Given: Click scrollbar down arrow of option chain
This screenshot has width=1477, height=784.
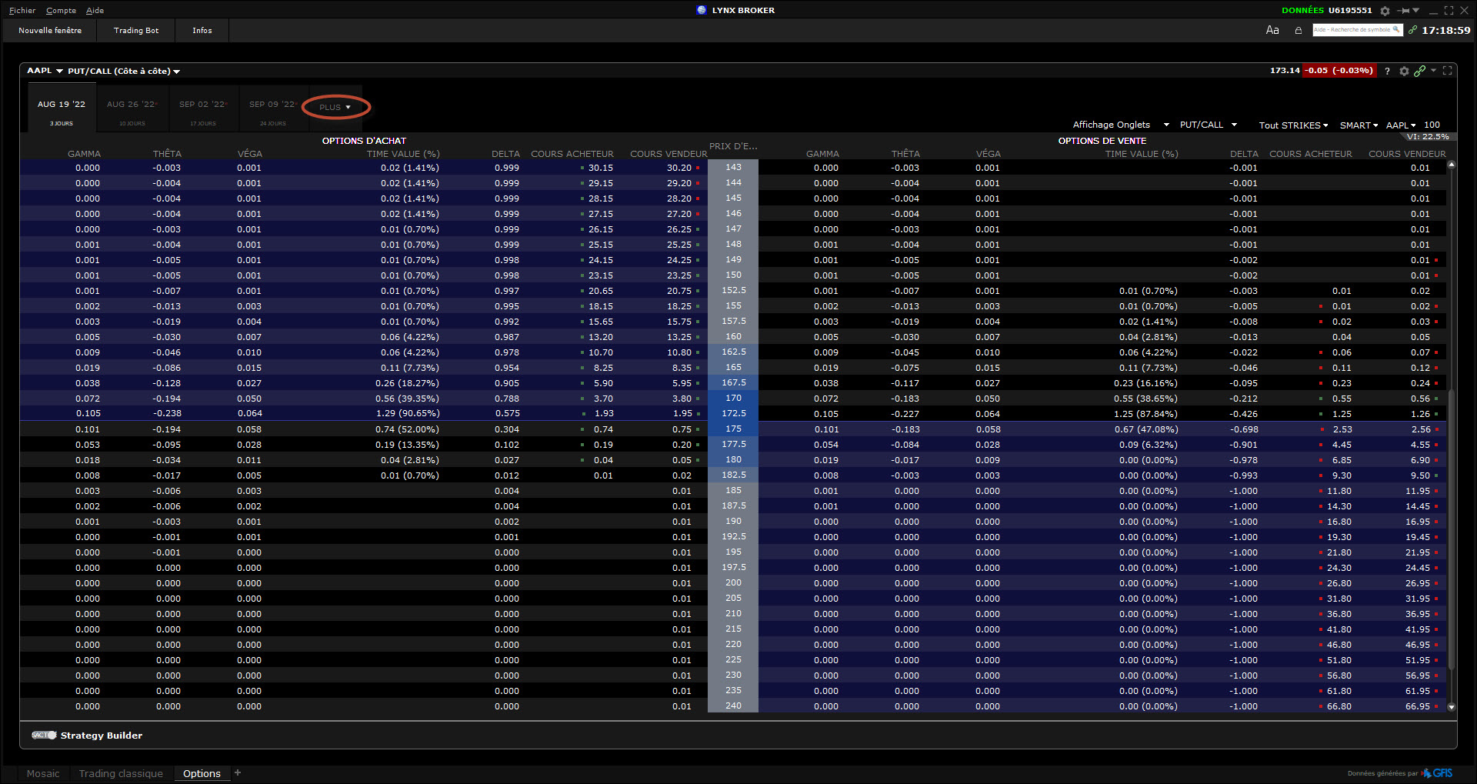Looking at the screenshot, I should coord(1452,706).
